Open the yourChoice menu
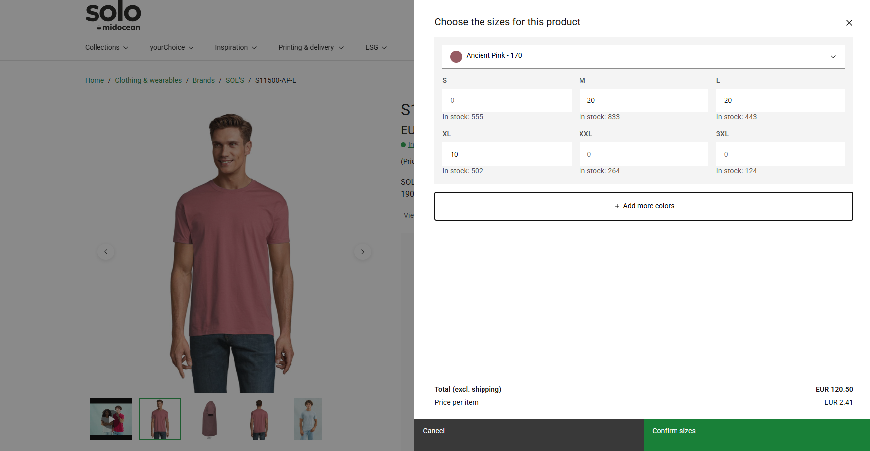Image resolution: width=870 pixels, height=451 pixels. (172, 48)
